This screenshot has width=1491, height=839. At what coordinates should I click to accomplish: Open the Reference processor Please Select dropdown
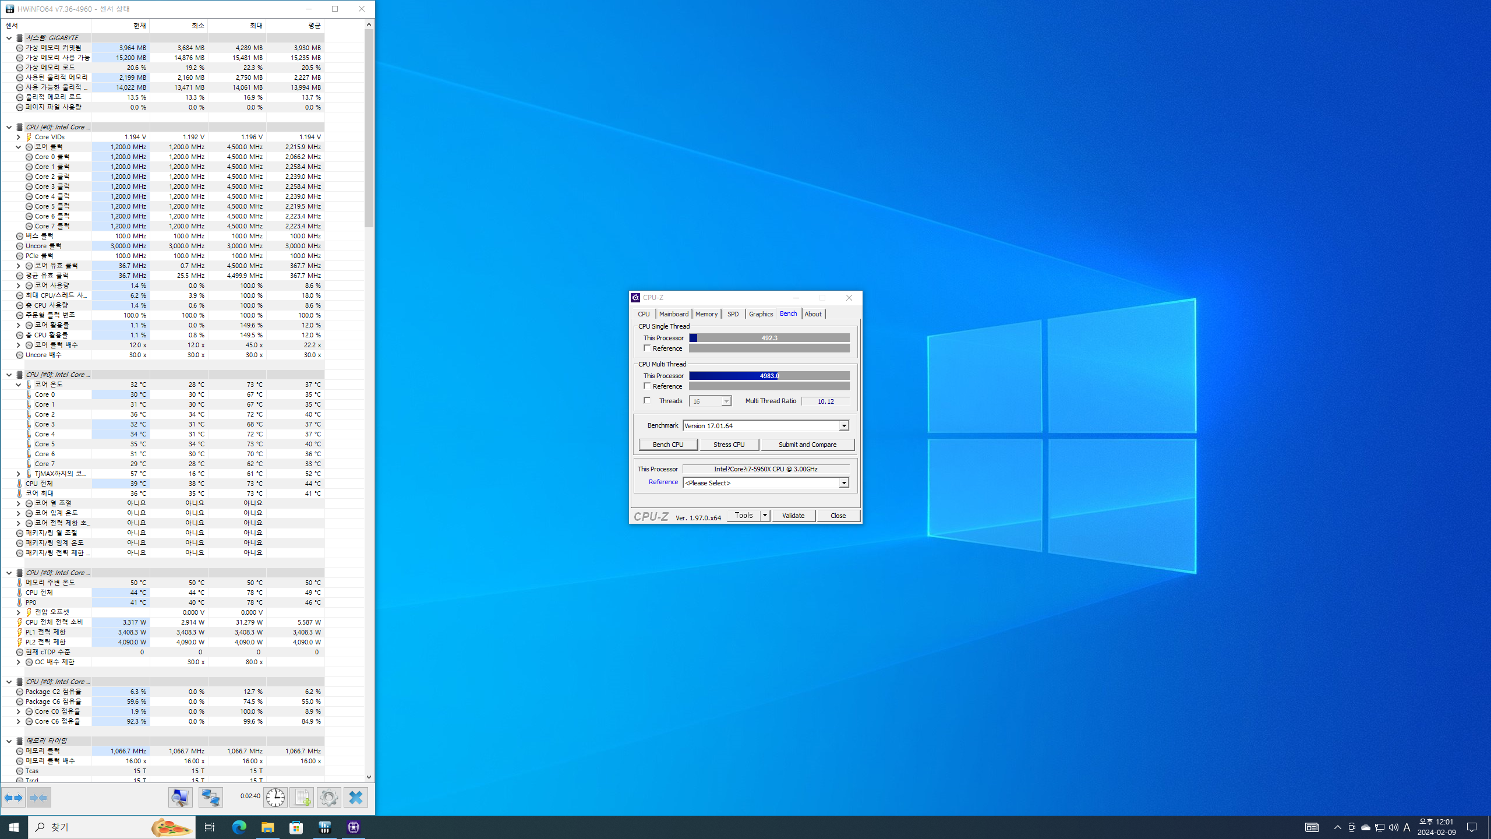843,483
